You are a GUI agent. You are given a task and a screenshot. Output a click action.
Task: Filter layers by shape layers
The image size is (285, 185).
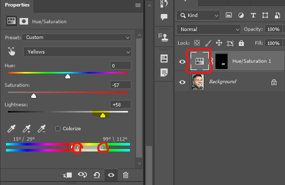click(x=265, y=15)
